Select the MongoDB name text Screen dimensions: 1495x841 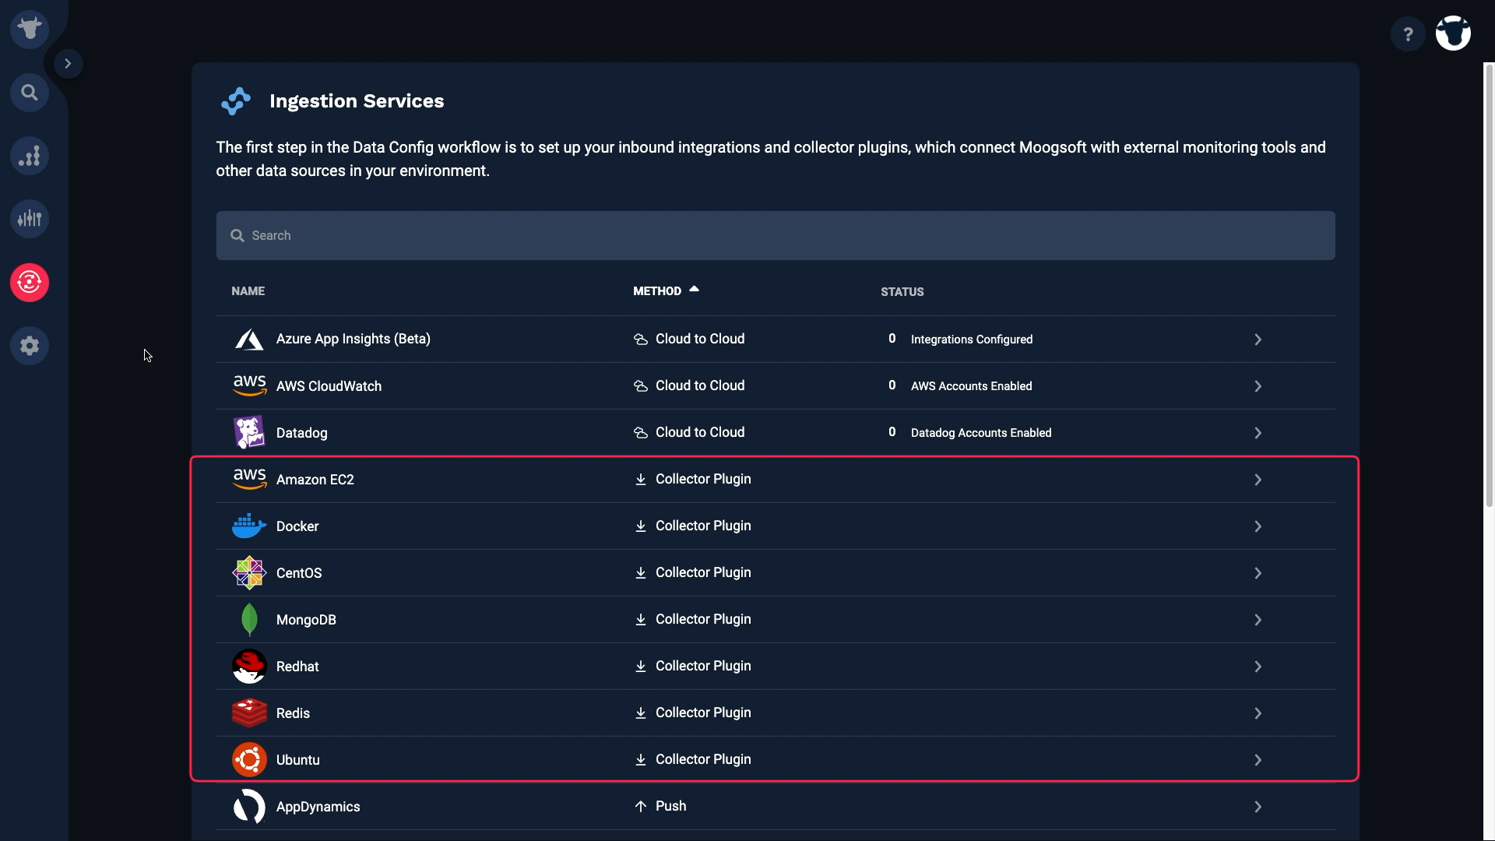[x=306, y=620]
